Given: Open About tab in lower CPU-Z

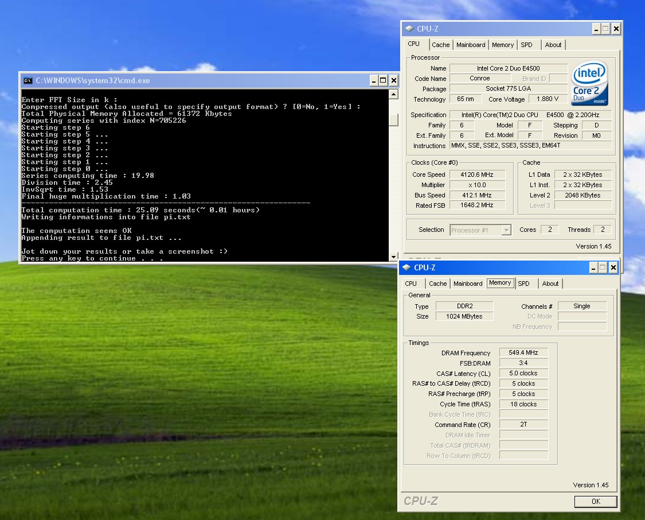Looking at the screenshot, I should point(550,284).
